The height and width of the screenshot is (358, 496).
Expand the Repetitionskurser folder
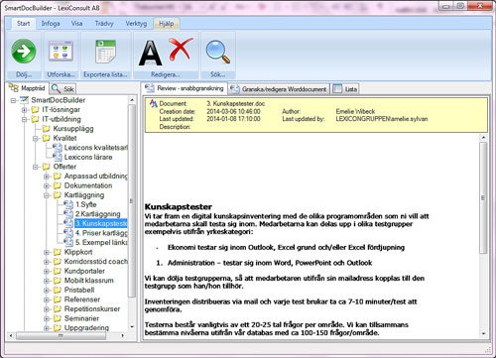click(47, 309)
